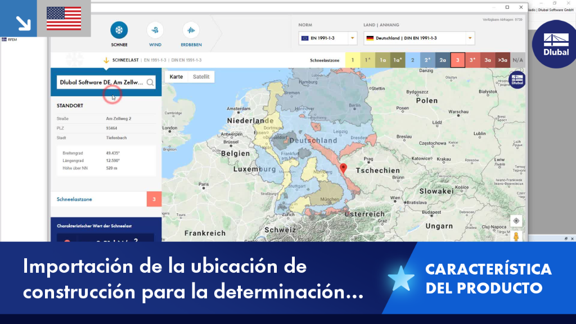This screenshot has width=576, height=324.
Task: Select snow load zone 1 swatch
Action: tap(353, 60)
